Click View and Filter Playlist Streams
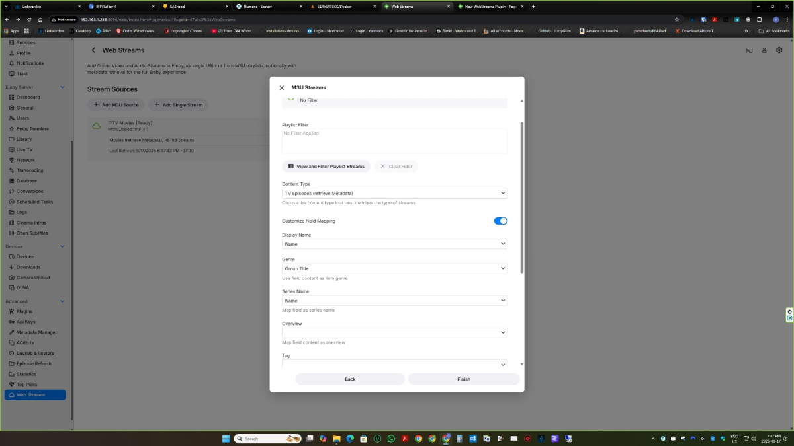The image size is (794, 446). 326,166
